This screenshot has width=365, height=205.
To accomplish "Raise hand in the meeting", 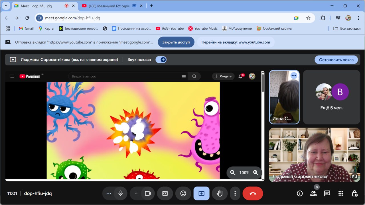I will coord(220,193).
